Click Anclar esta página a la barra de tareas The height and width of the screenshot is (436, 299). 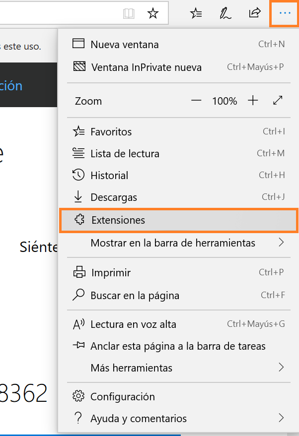177,346
